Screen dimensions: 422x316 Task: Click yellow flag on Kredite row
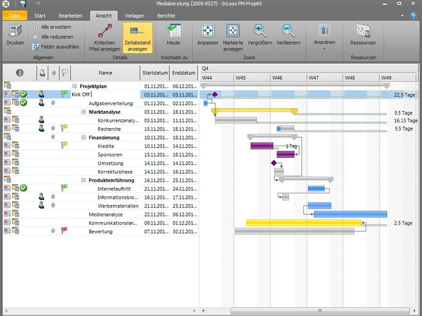point(64,145)
